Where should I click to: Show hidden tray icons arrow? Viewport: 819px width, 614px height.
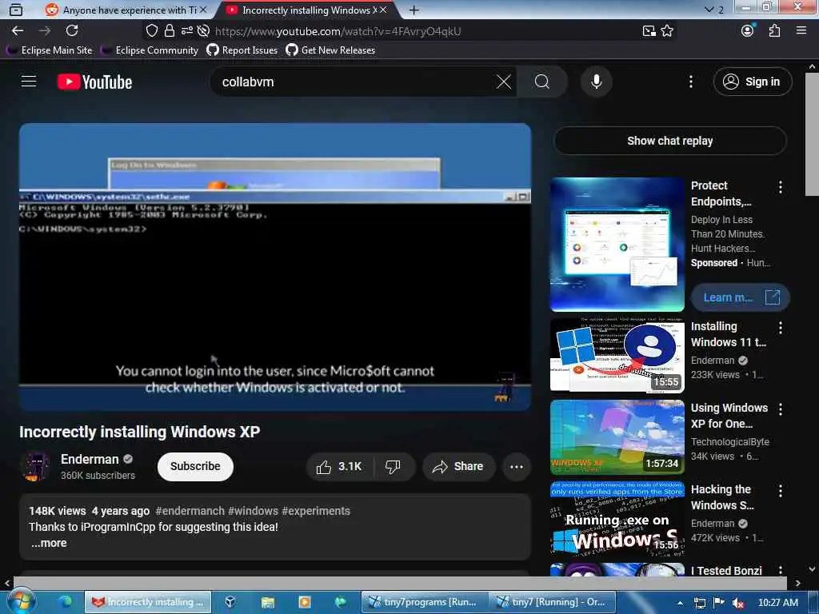(680, 603)
